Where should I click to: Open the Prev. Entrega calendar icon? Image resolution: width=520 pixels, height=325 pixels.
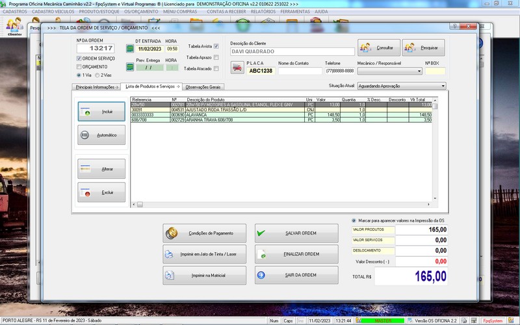pyautogui.click(x=130, y=67)
